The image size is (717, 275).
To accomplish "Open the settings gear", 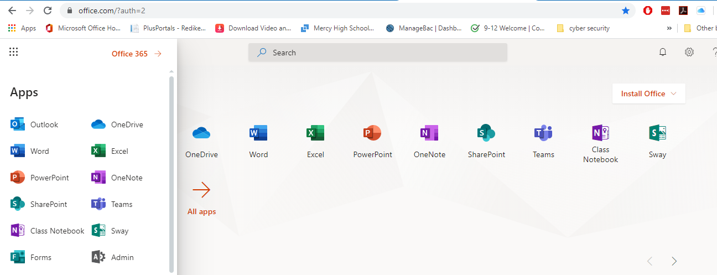I will click(689, 52).
